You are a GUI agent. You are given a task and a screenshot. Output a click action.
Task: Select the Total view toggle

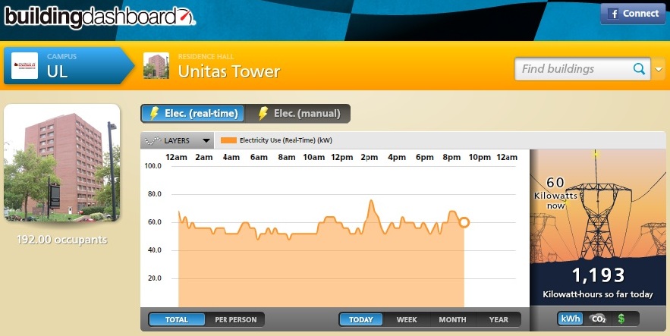tap(177, 319)
